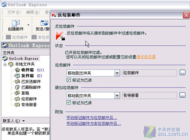Expand the 疑似垃圾邮件 action dropdown

pos(117,95)
